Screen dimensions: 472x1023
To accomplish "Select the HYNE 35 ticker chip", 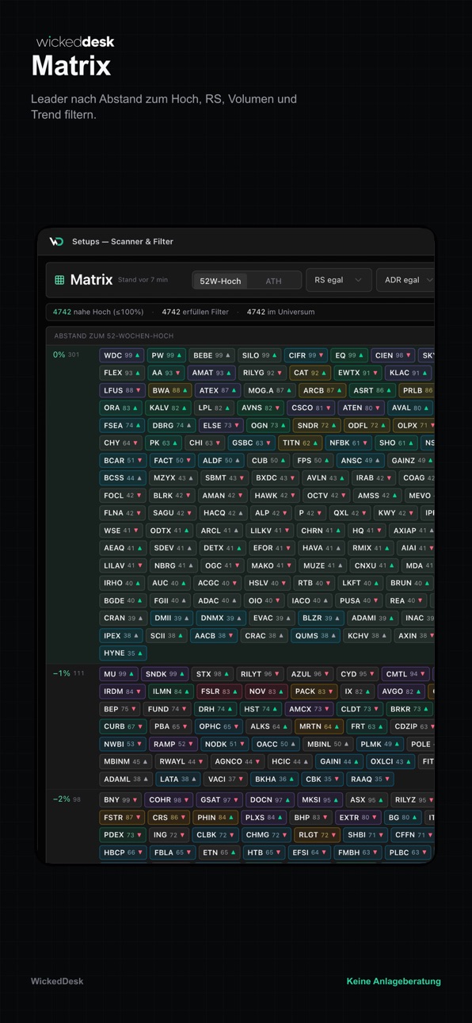I will pos(123,653).
